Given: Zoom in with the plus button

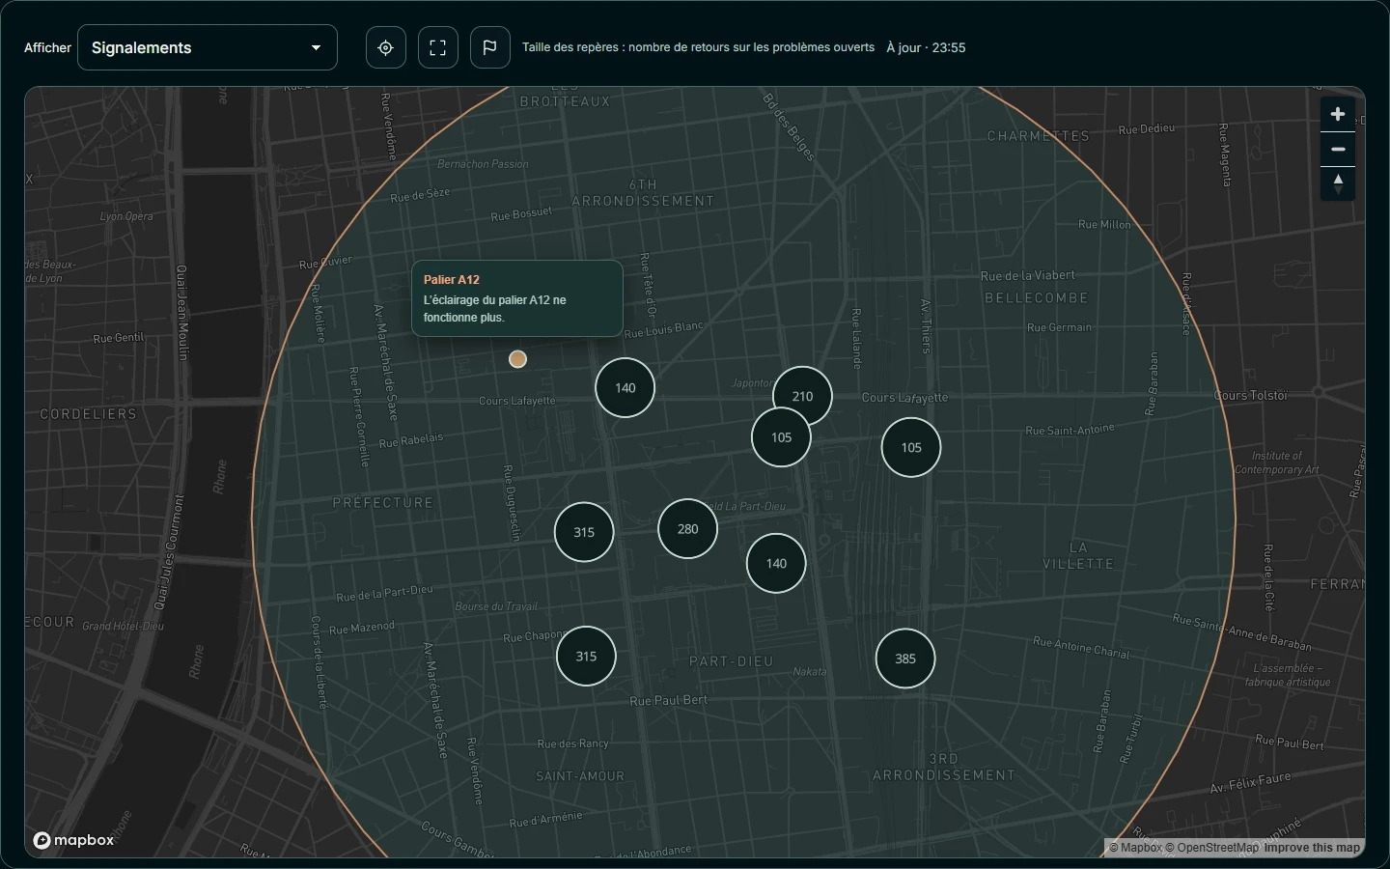Looking at the screenshot, I should pos(1338,114).
